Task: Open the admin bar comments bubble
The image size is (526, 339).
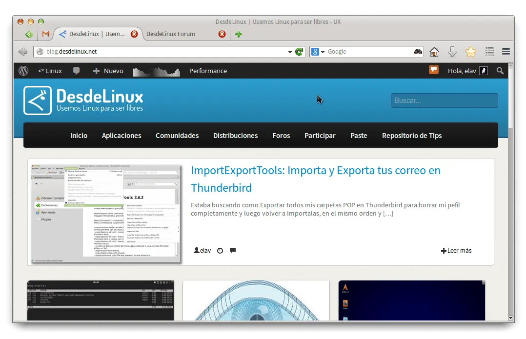Action: tap(77, 71)
